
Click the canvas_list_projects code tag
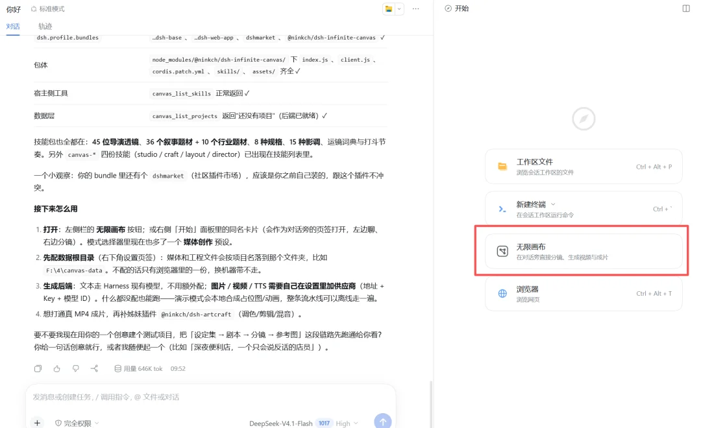184,115
